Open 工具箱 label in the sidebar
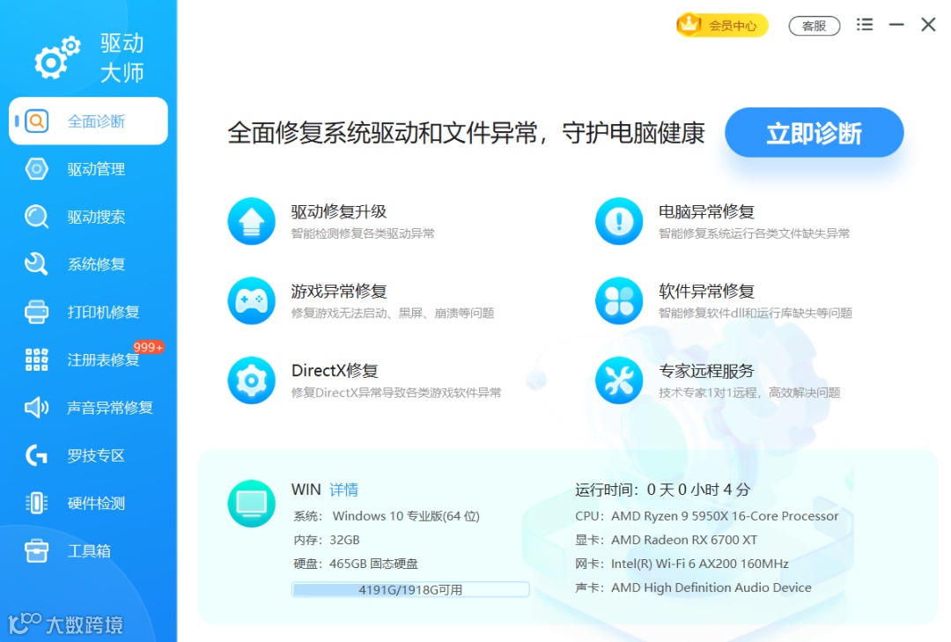951x642 pixels. coord(89,550)
